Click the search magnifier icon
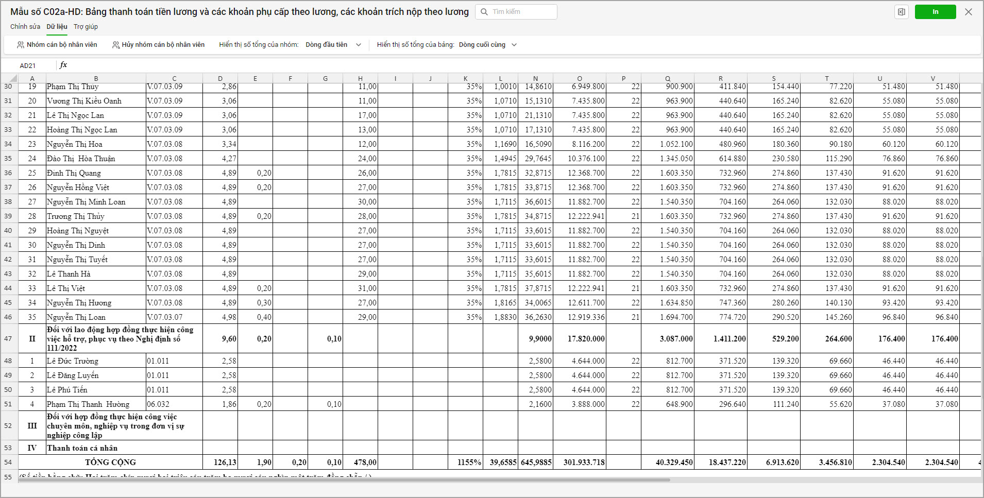 coord(484,12)
